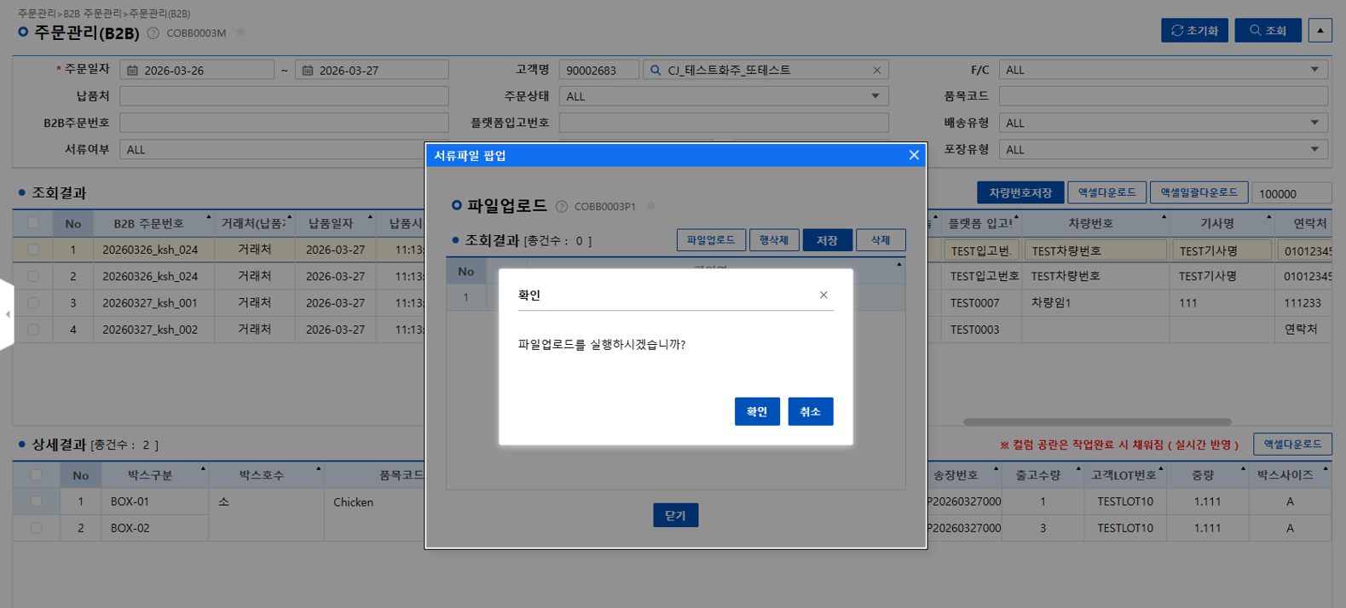Screen dimensions: 1346x608
Task: Check the BOX-02 row checkbox
Action: point(36,528)
